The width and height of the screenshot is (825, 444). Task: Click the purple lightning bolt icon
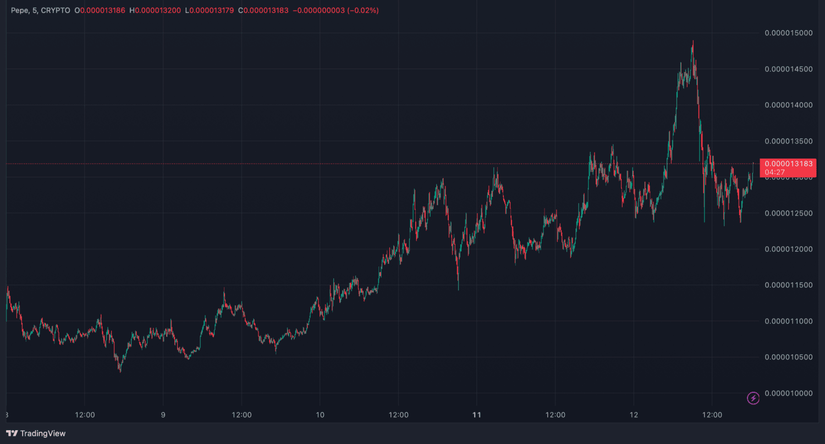coord(753,398)
